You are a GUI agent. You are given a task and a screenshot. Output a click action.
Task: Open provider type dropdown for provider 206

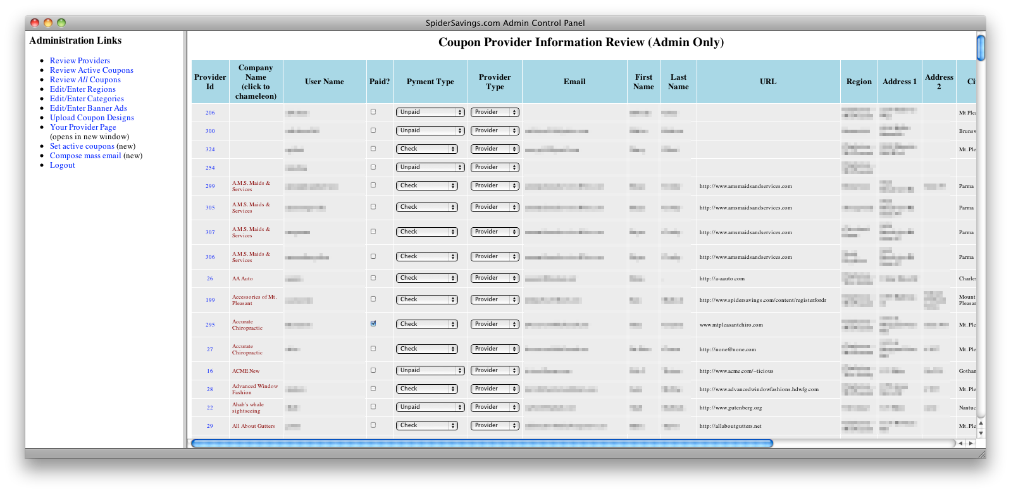coord(495,112)
